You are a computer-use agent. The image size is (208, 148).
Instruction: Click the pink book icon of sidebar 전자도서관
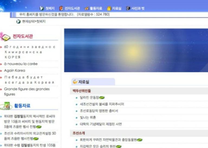(5, 36)
